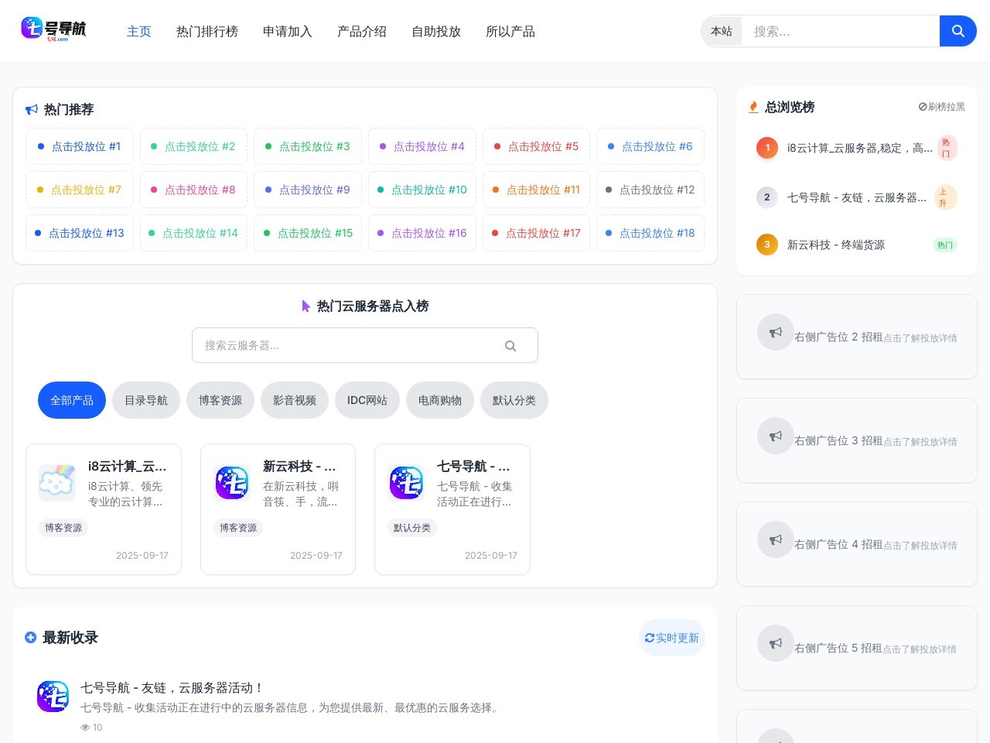Click the 七号导航 logo in 最新收录 list
The width and height of the screenshot is (990, 743).
click(x=53, y=697)
